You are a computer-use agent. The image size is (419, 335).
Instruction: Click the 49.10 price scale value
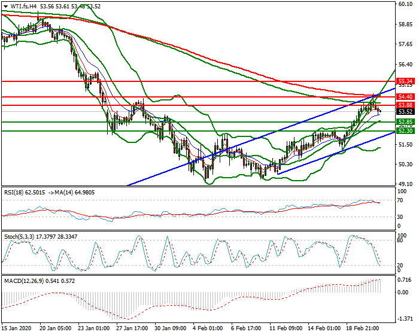click(x=405, y=184)
